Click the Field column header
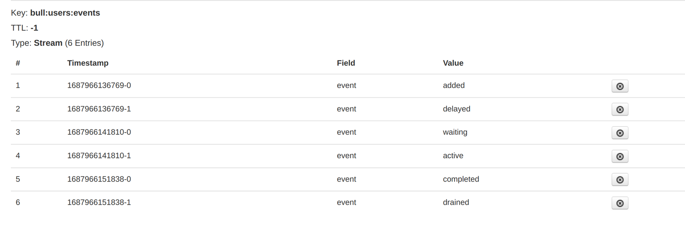Viewport: 685px width, 225px height. [345, 63]
